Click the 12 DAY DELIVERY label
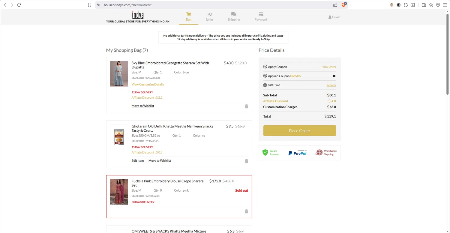This screenshot has height=233, width=450. click(142, 92)
